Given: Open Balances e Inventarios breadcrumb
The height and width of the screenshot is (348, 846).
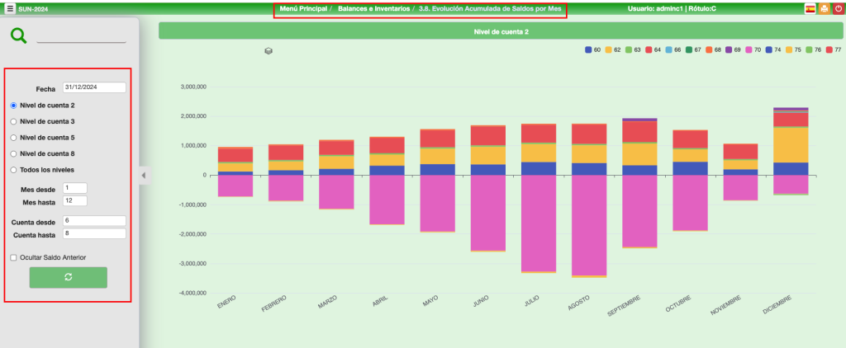Looking at the screenshot, I should point(373,8).
